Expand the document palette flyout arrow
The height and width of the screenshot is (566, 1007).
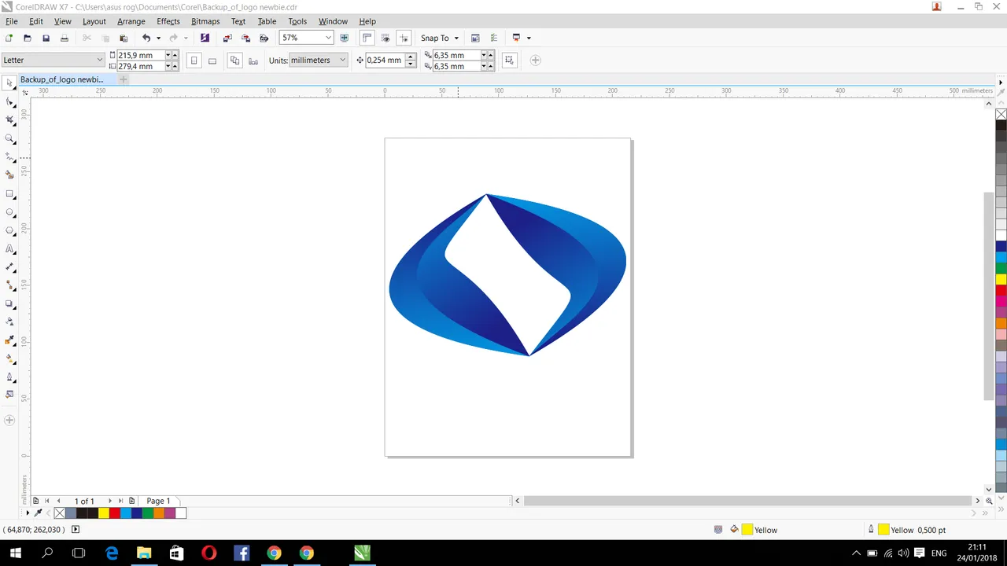28,513
